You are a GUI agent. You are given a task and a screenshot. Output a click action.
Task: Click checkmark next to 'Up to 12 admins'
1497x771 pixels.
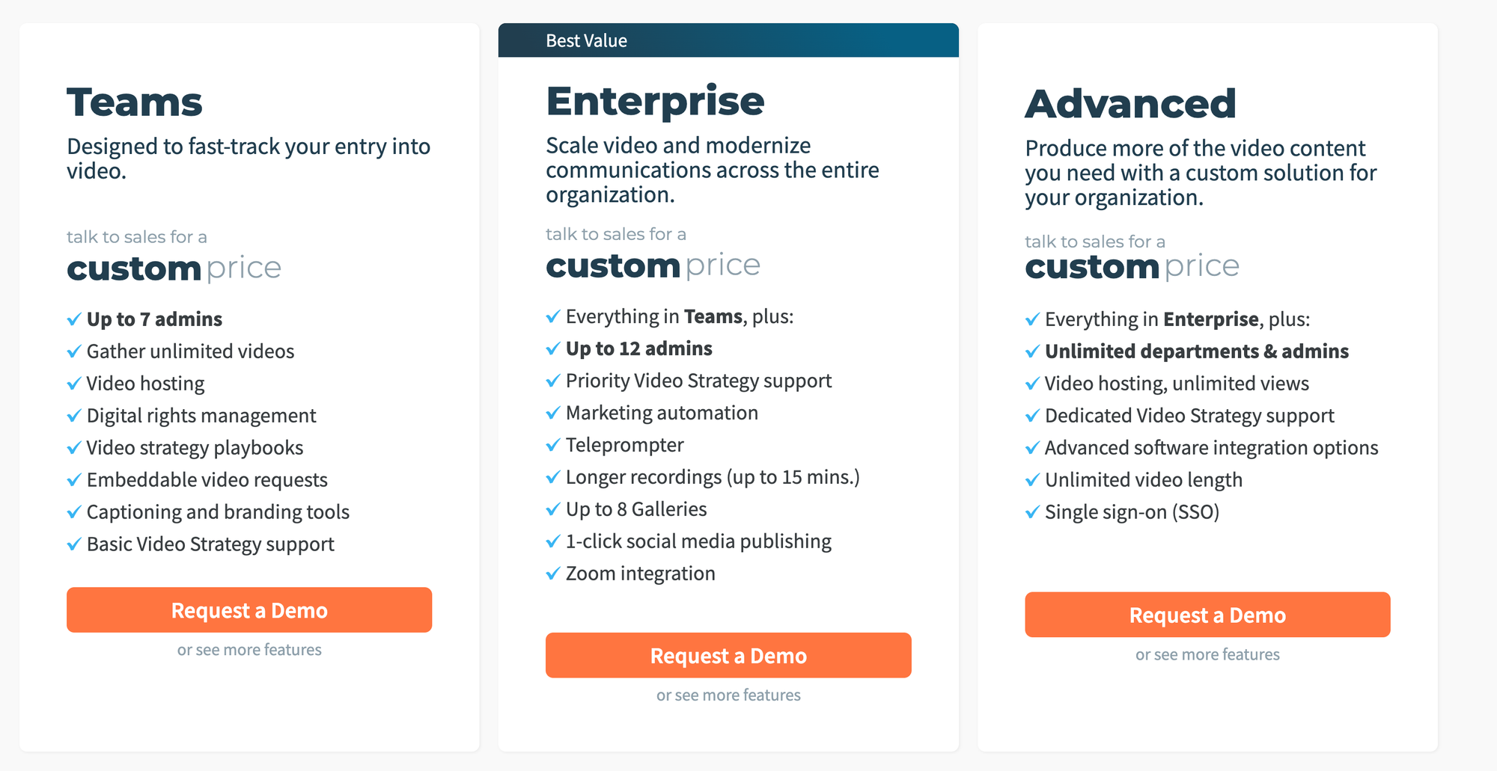(553, 349)
